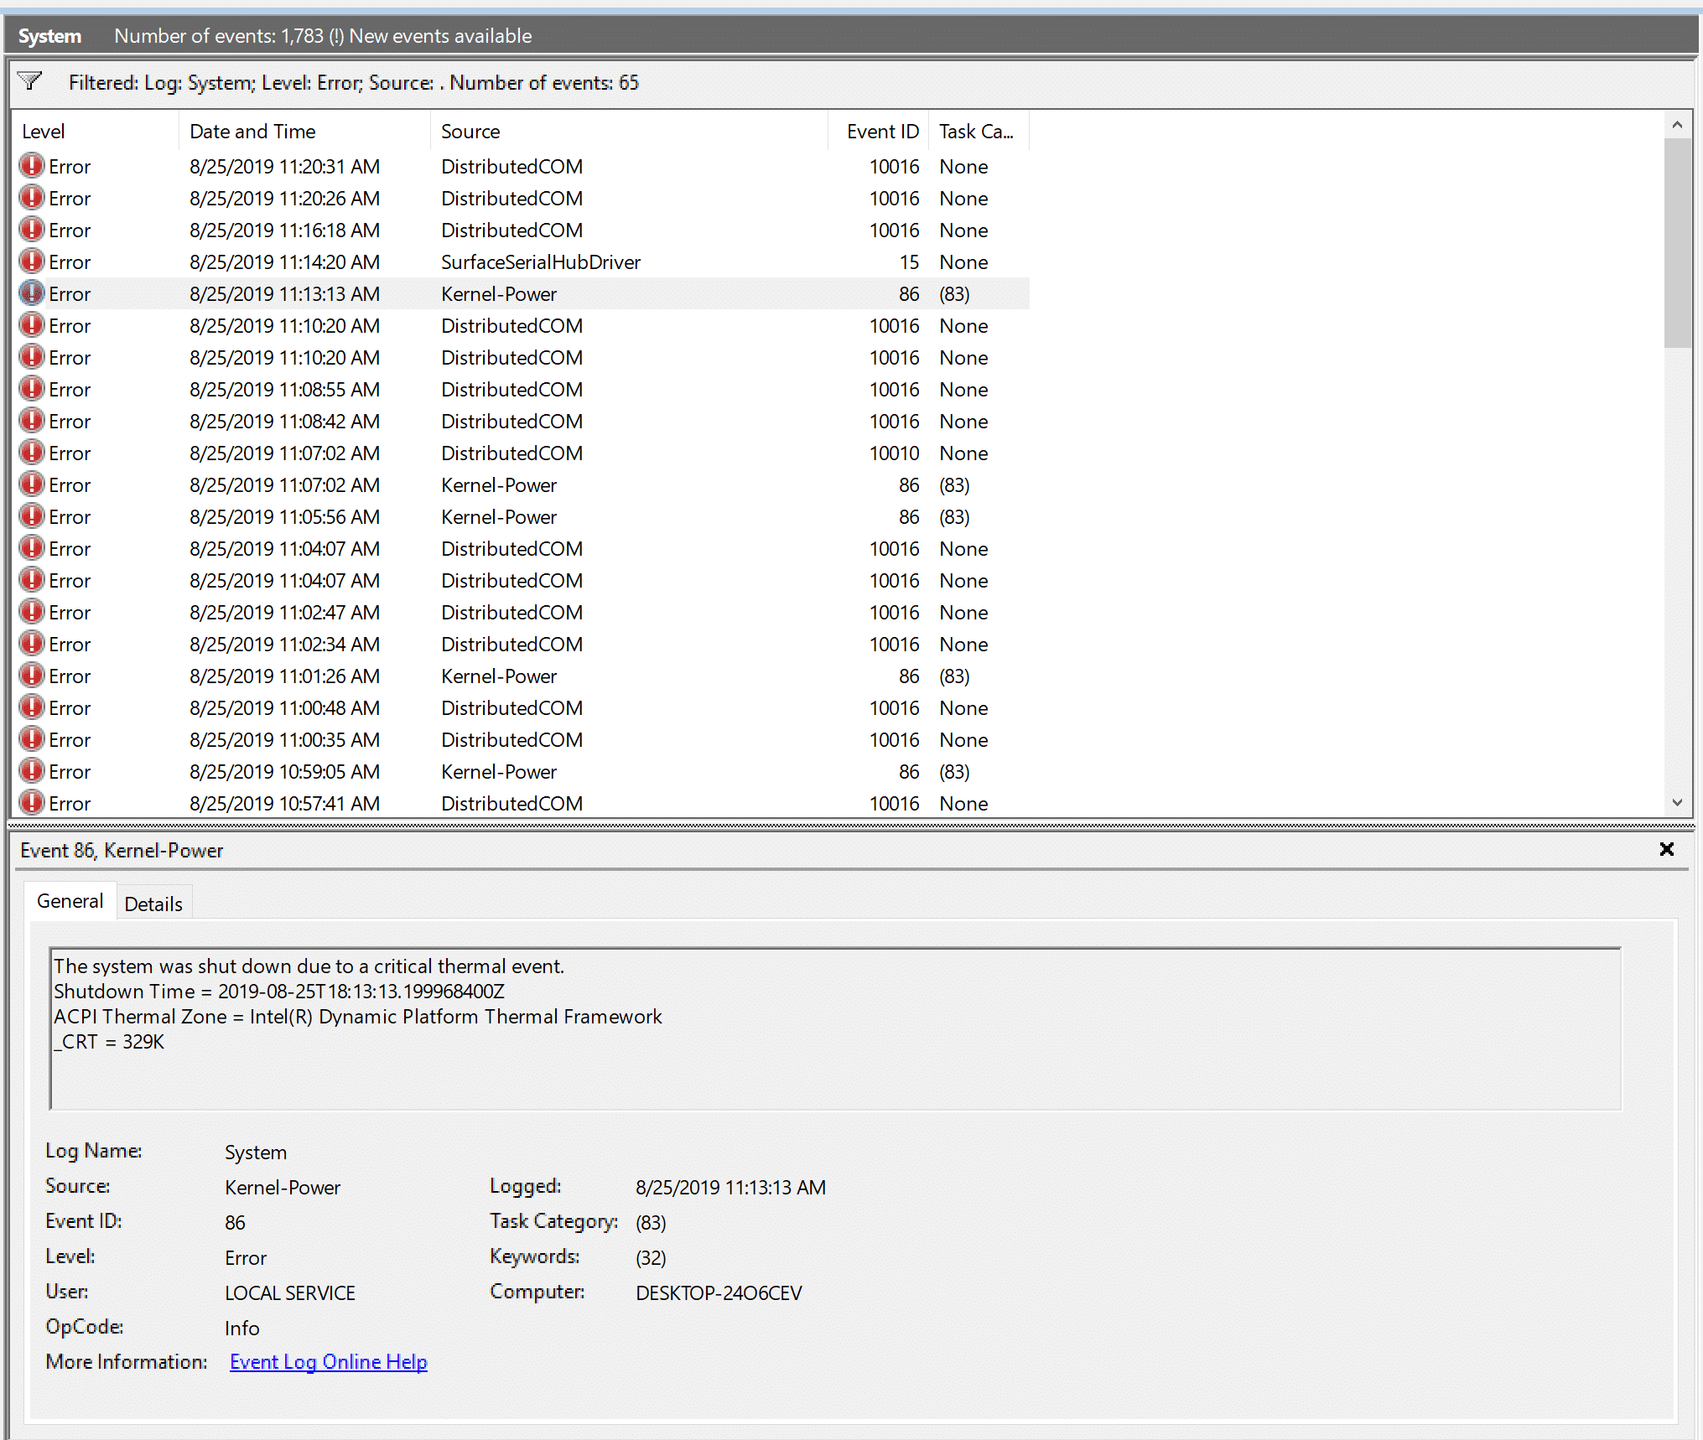Select the 8/25/2019 11:20:31 AM date cell
The width and height of the screenshot is (1703, 1440).
click(284, 167)
